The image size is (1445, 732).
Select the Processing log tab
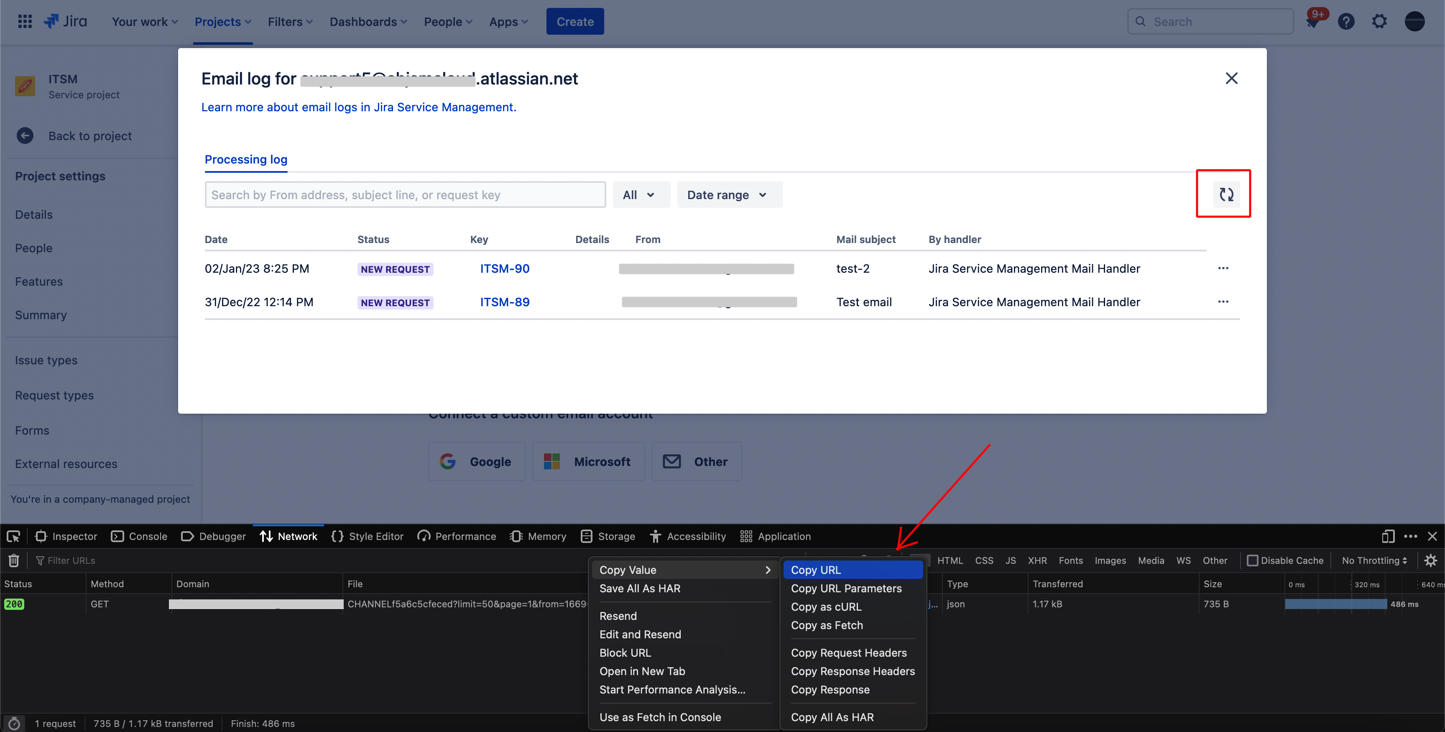coord(246,159)
